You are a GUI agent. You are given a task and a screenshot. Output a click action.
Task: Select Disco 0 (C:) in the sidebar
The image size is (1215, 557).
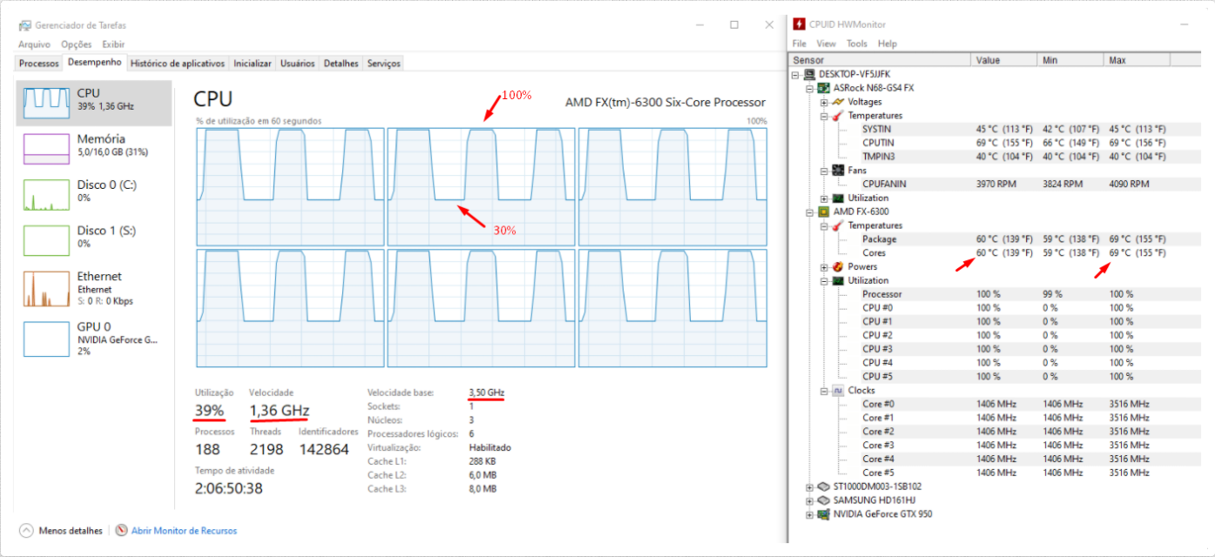click(94, 195)
